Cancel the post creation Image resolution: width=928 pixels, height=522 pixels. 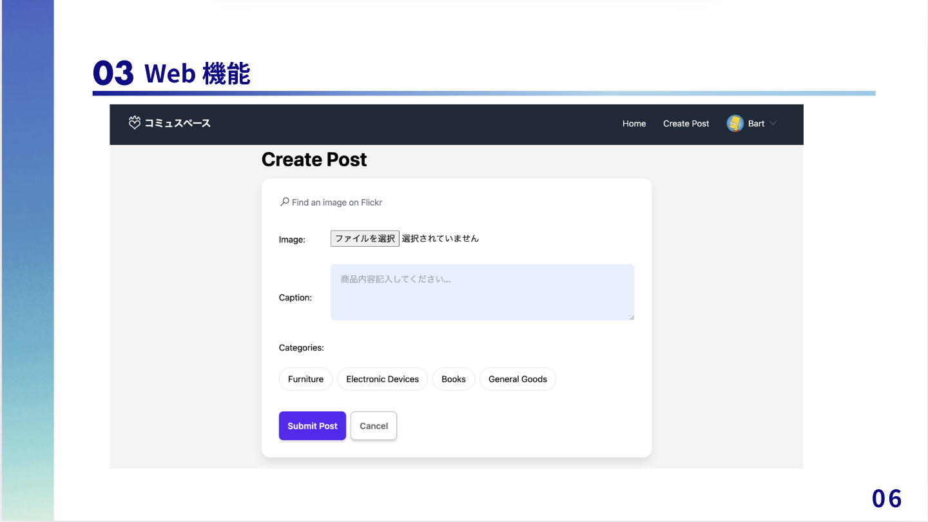tap(374, 426)
